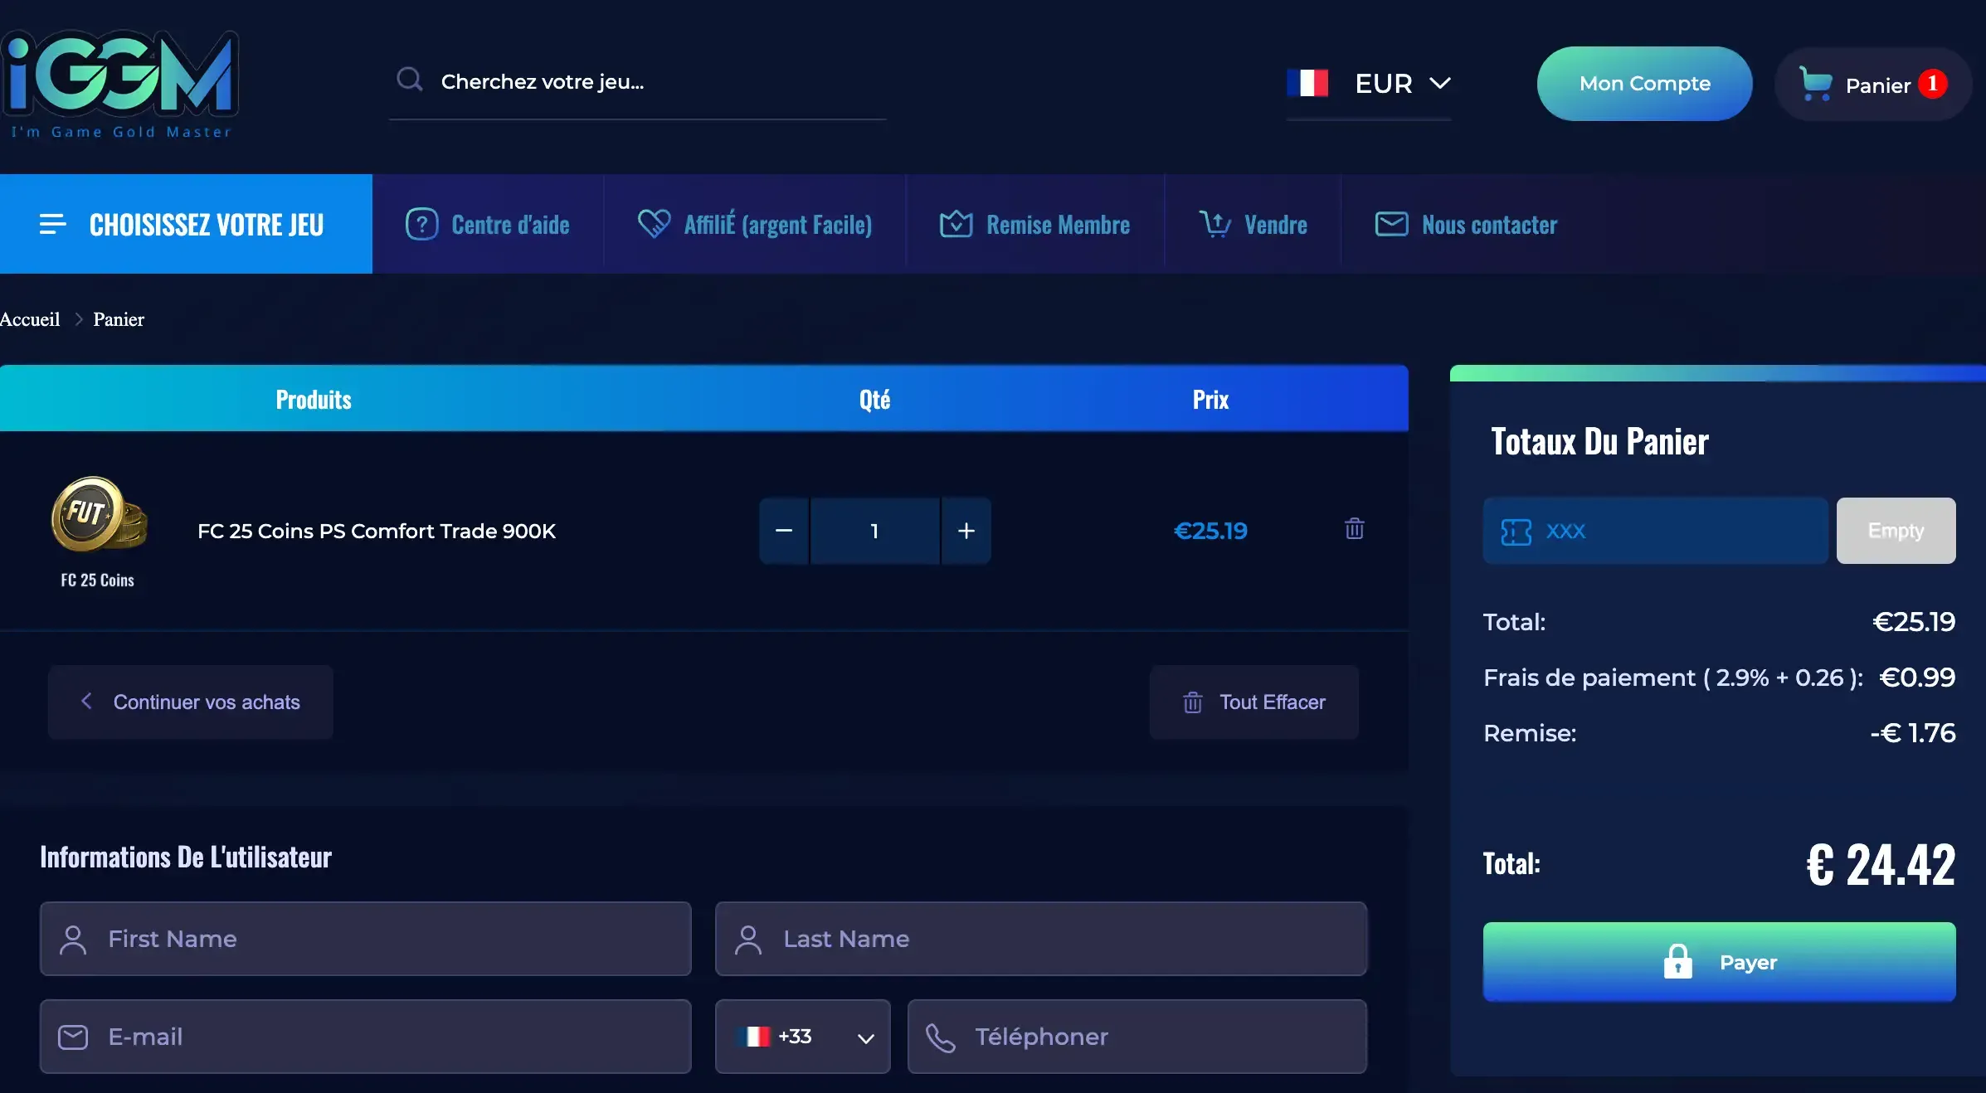Screen dimensions: 1986x1093
Task: Click the €0.99 payment fee value
Action: (x=1917, y=678)
